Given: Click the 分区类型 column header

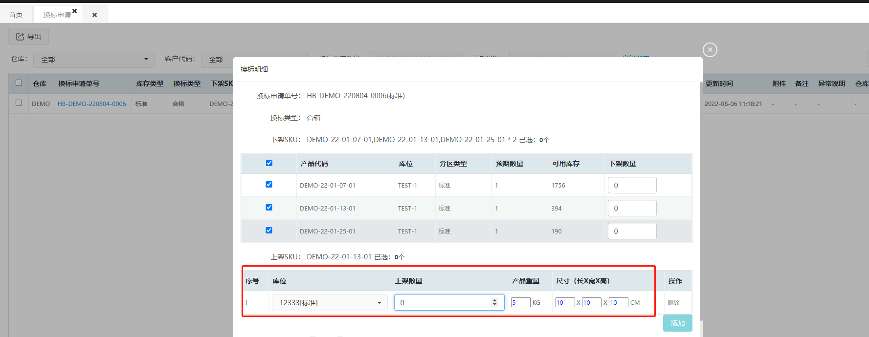Looking at the screenshot, I should pyautogui.click(x=453, y=164).
